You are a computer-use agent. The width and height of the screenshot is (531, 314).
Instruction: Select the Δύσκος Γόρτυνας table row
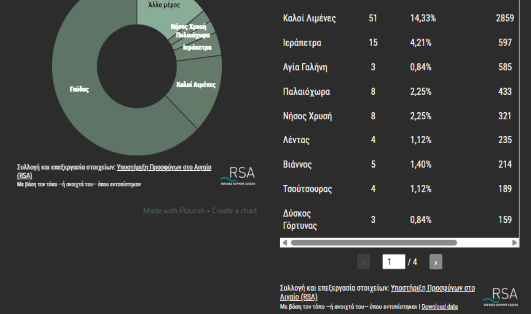398,220
